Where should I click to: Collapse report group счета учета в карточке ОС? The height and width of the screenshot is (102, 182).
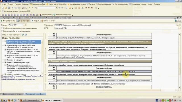(x=45, y=65)
